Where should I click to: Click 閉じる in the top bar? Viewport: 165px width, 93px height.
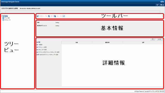[162, 5]
